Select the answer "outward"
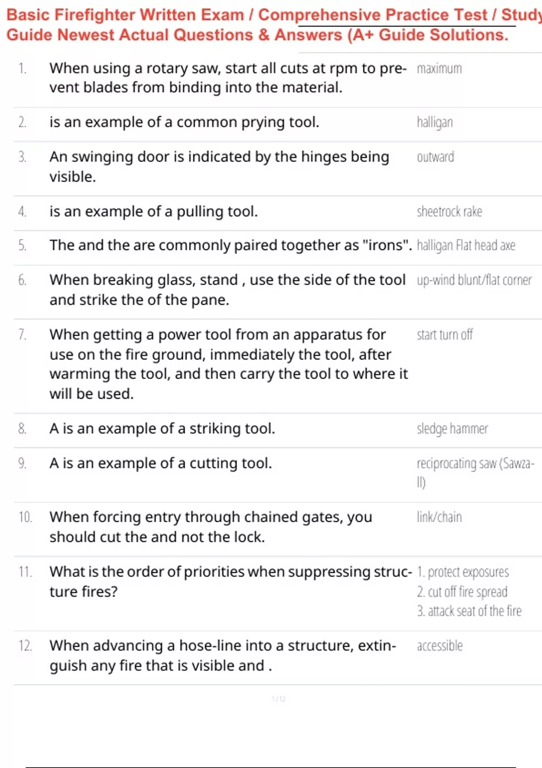The width and height of the screenshot is (542, 768). coord(435,157)
